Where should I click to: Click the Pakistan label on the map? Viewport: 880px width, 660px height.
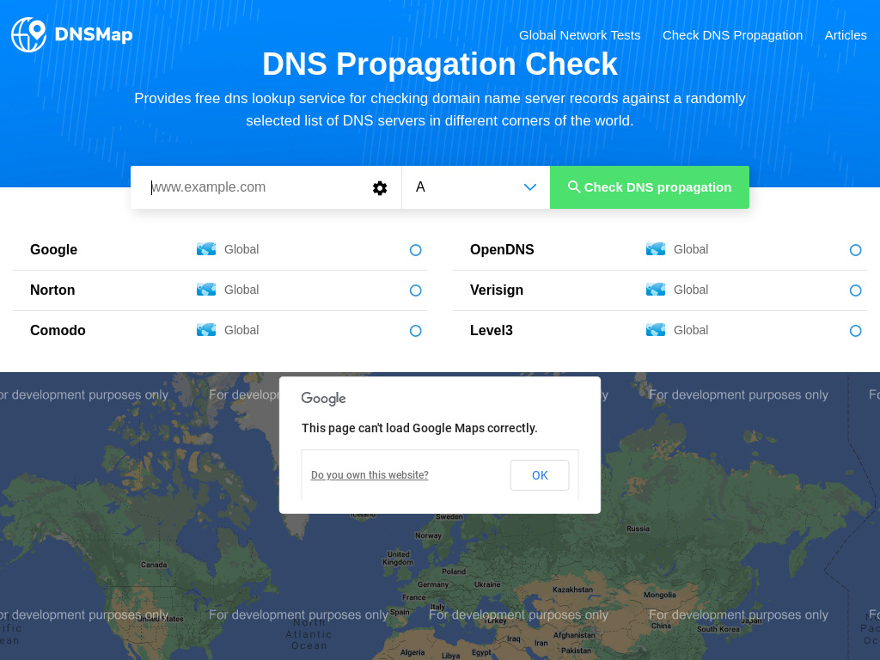pyautogui.click(x=577, y=651)
